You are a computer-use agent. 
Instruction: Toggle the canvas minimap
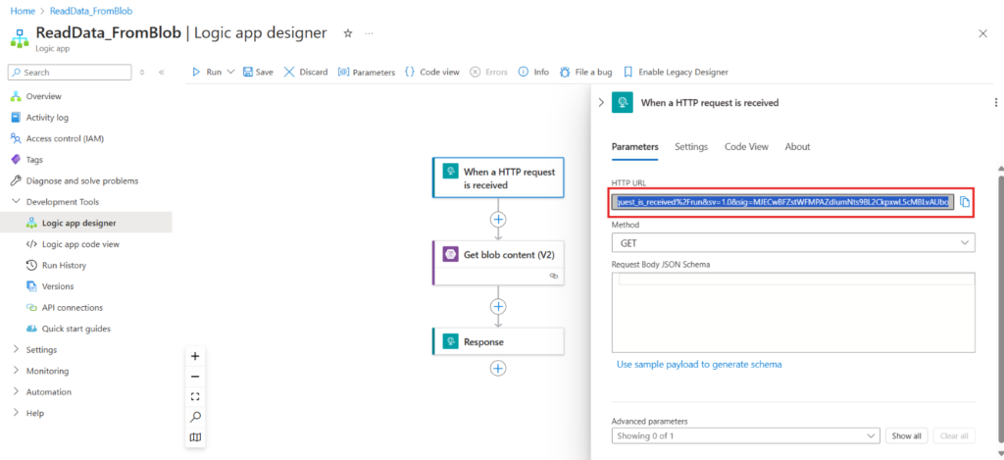point(195,437)
